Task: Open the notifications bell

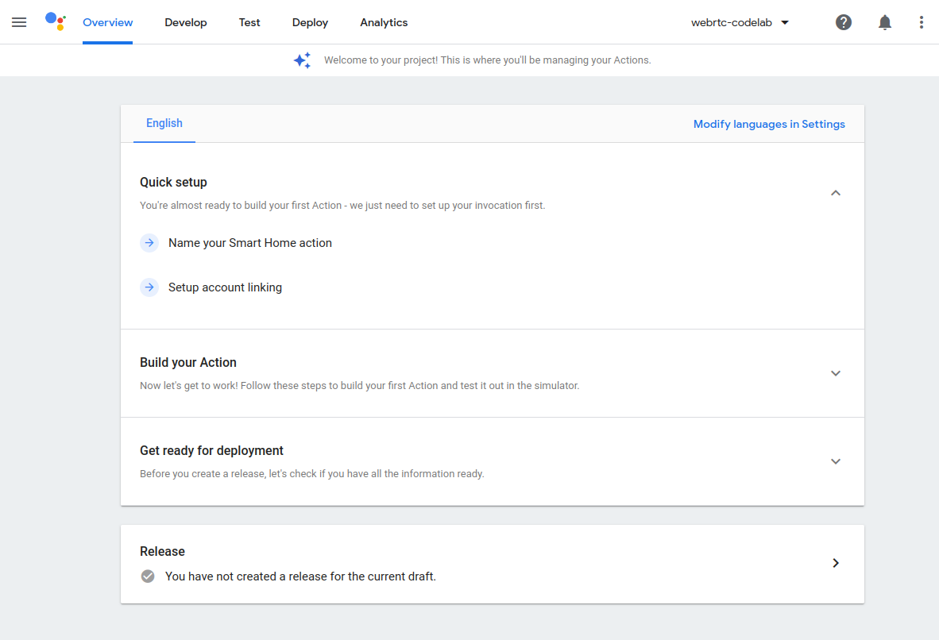Action: pyautogui.click(x=885, y=21)
